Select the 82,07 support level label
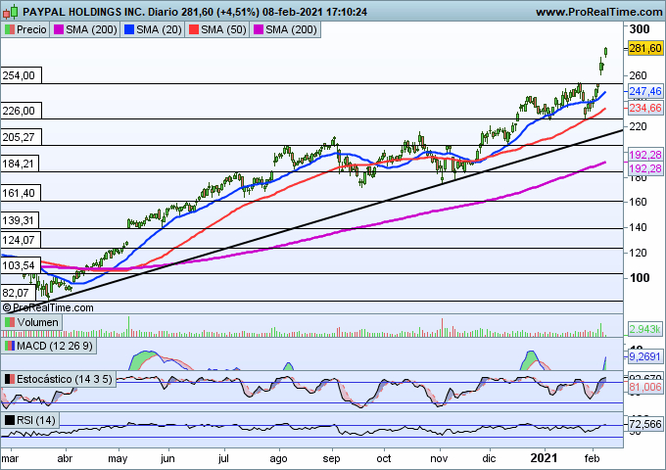 click(x=18, y=293)
